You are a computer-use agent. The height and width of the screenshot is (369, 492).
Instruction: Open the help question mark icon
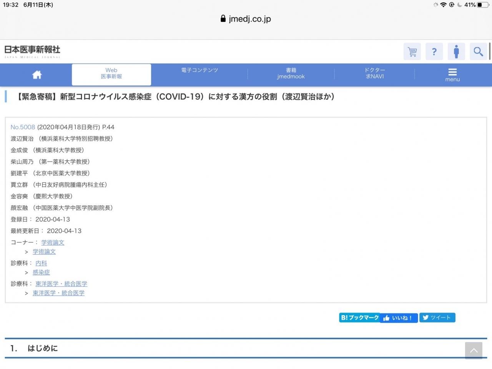(x=434, y=52)
